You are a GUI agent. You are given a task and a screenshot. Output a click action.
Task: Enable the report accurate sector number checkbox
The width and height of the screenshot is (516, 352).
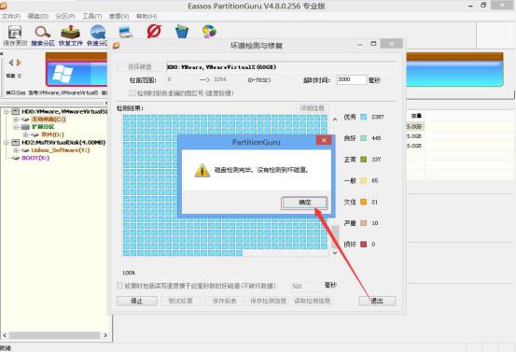click(x=132, y=93)
